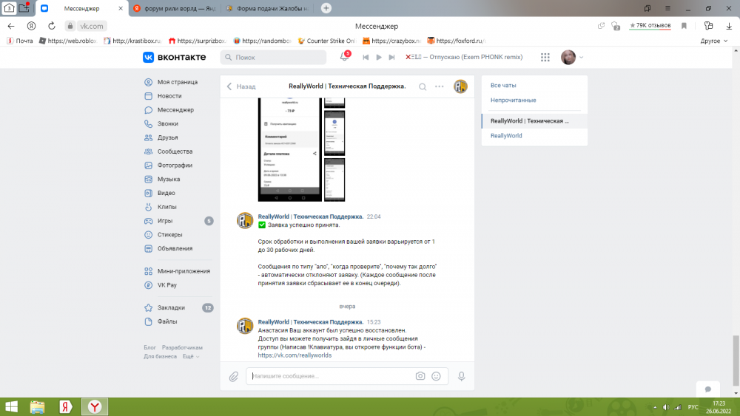Open Файлы in sidebar
Image resolution: width=740 pixels, height=416 pixels.
(x=167, y=321)
